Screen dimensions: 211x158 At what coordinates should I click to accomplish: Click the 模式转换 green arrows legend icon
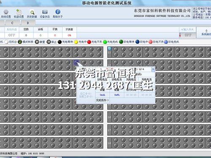click(x=20, y=42)
